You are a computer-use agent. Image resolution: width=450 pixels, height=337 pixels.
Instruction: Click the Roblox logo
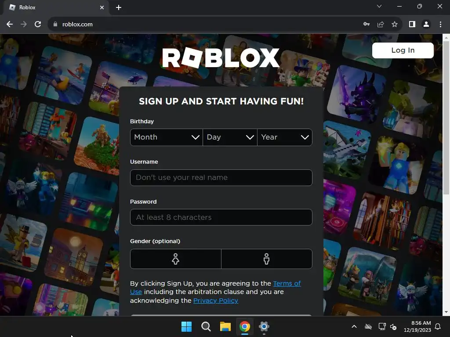click(221, 58)
